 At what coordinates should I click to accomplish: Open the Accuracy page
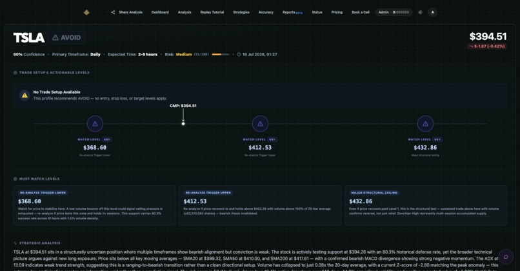(266, 12)
